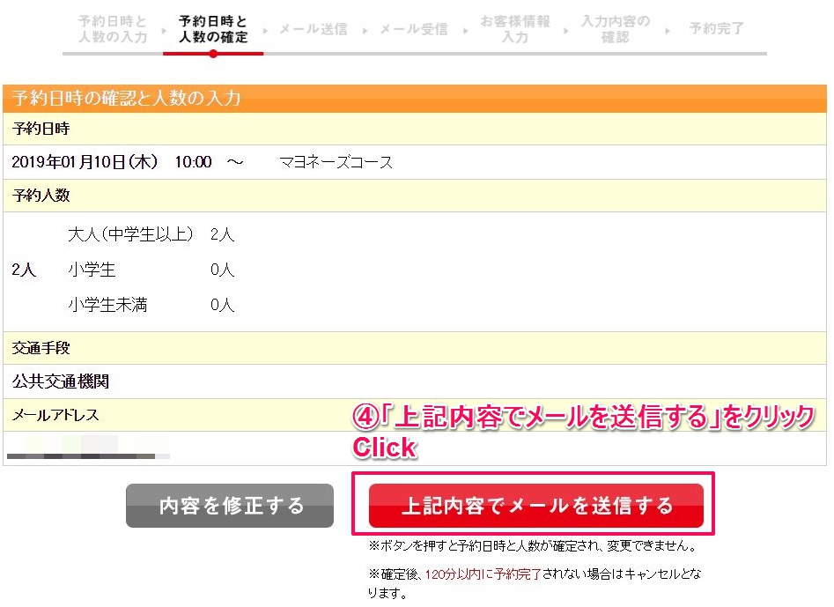Click the 予約日時 section label
Image resolution: width=834 pixels, height=607 pixels.
[41, 129]
